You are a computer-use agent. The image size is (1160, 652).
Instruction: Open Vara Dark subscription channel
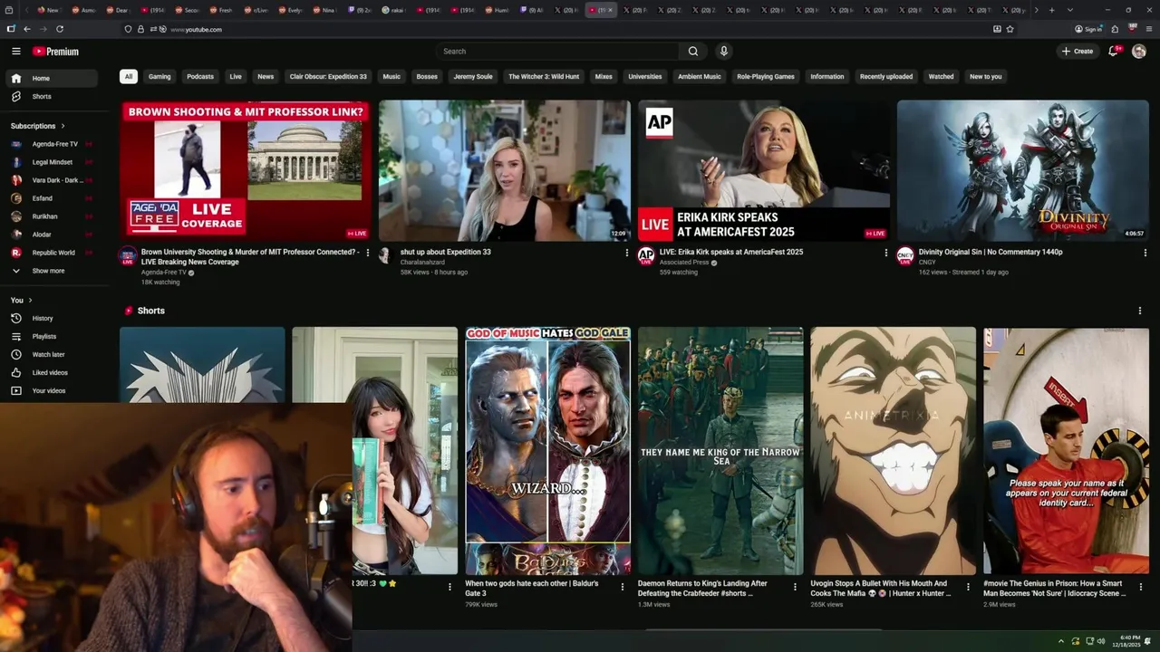pos(53,180)
